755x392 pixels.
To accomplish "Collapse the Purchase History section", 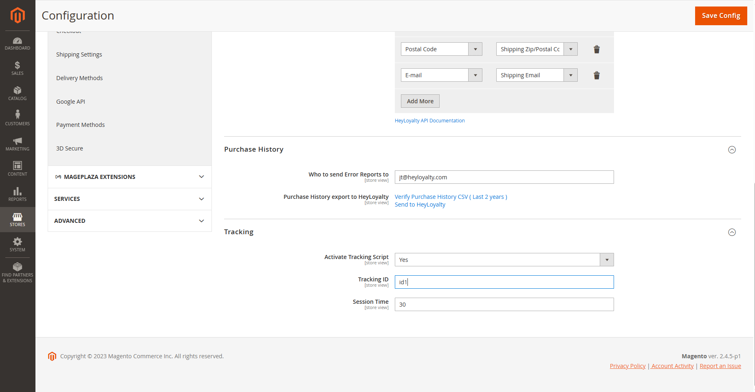I will [732, 150].
